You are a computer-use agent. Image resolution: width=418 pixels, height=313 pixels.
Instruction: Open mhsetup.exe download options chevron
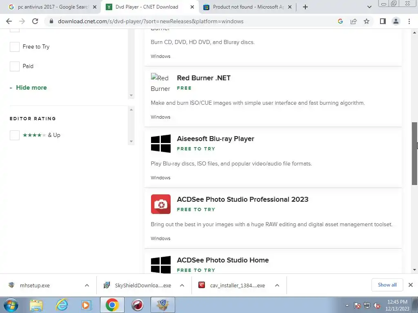tap(87, 285)
